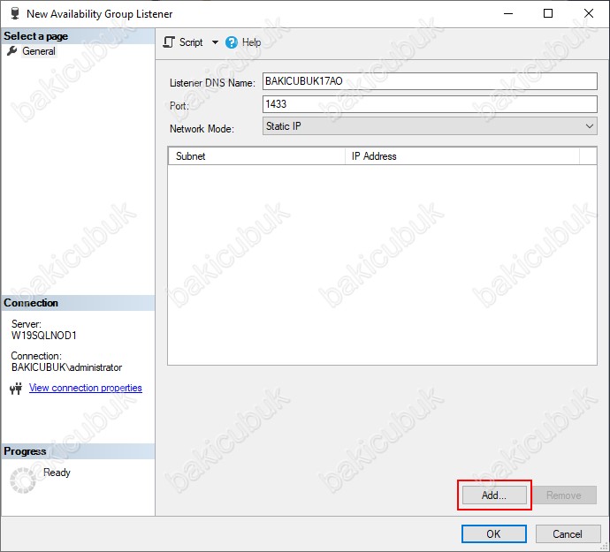Click the Port input field
The height and width of the screenshot is (552, 610).
pyautogui.click(x=430, y=104)
